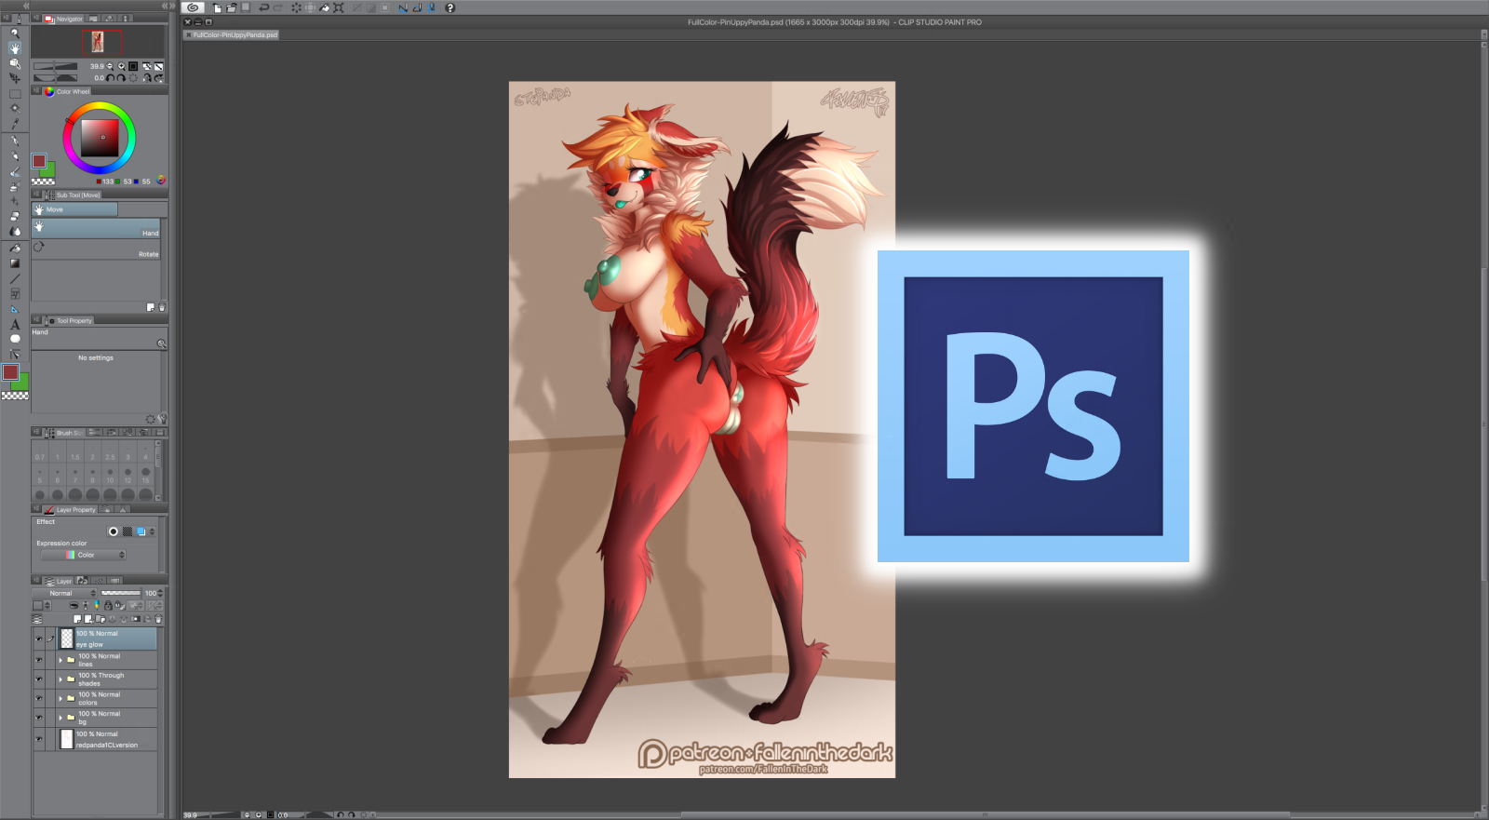Expand the colors layer folder
Viewport: 1489px width, 820px height.
[60, 698]
